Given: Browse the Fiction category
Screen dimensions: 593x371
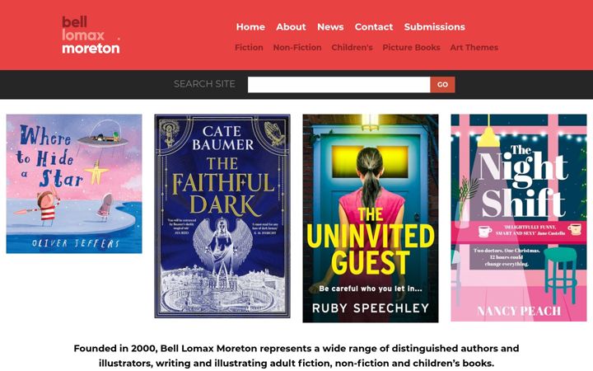Looking at the screenshot, I should 249,47.
